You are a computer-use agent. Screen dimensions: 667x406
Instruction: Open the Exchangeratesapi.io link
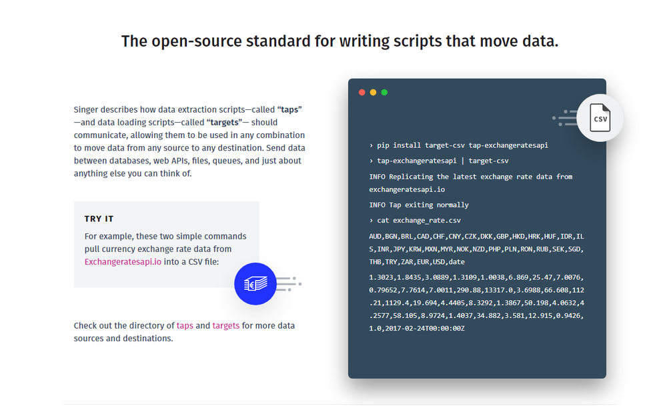123,262
